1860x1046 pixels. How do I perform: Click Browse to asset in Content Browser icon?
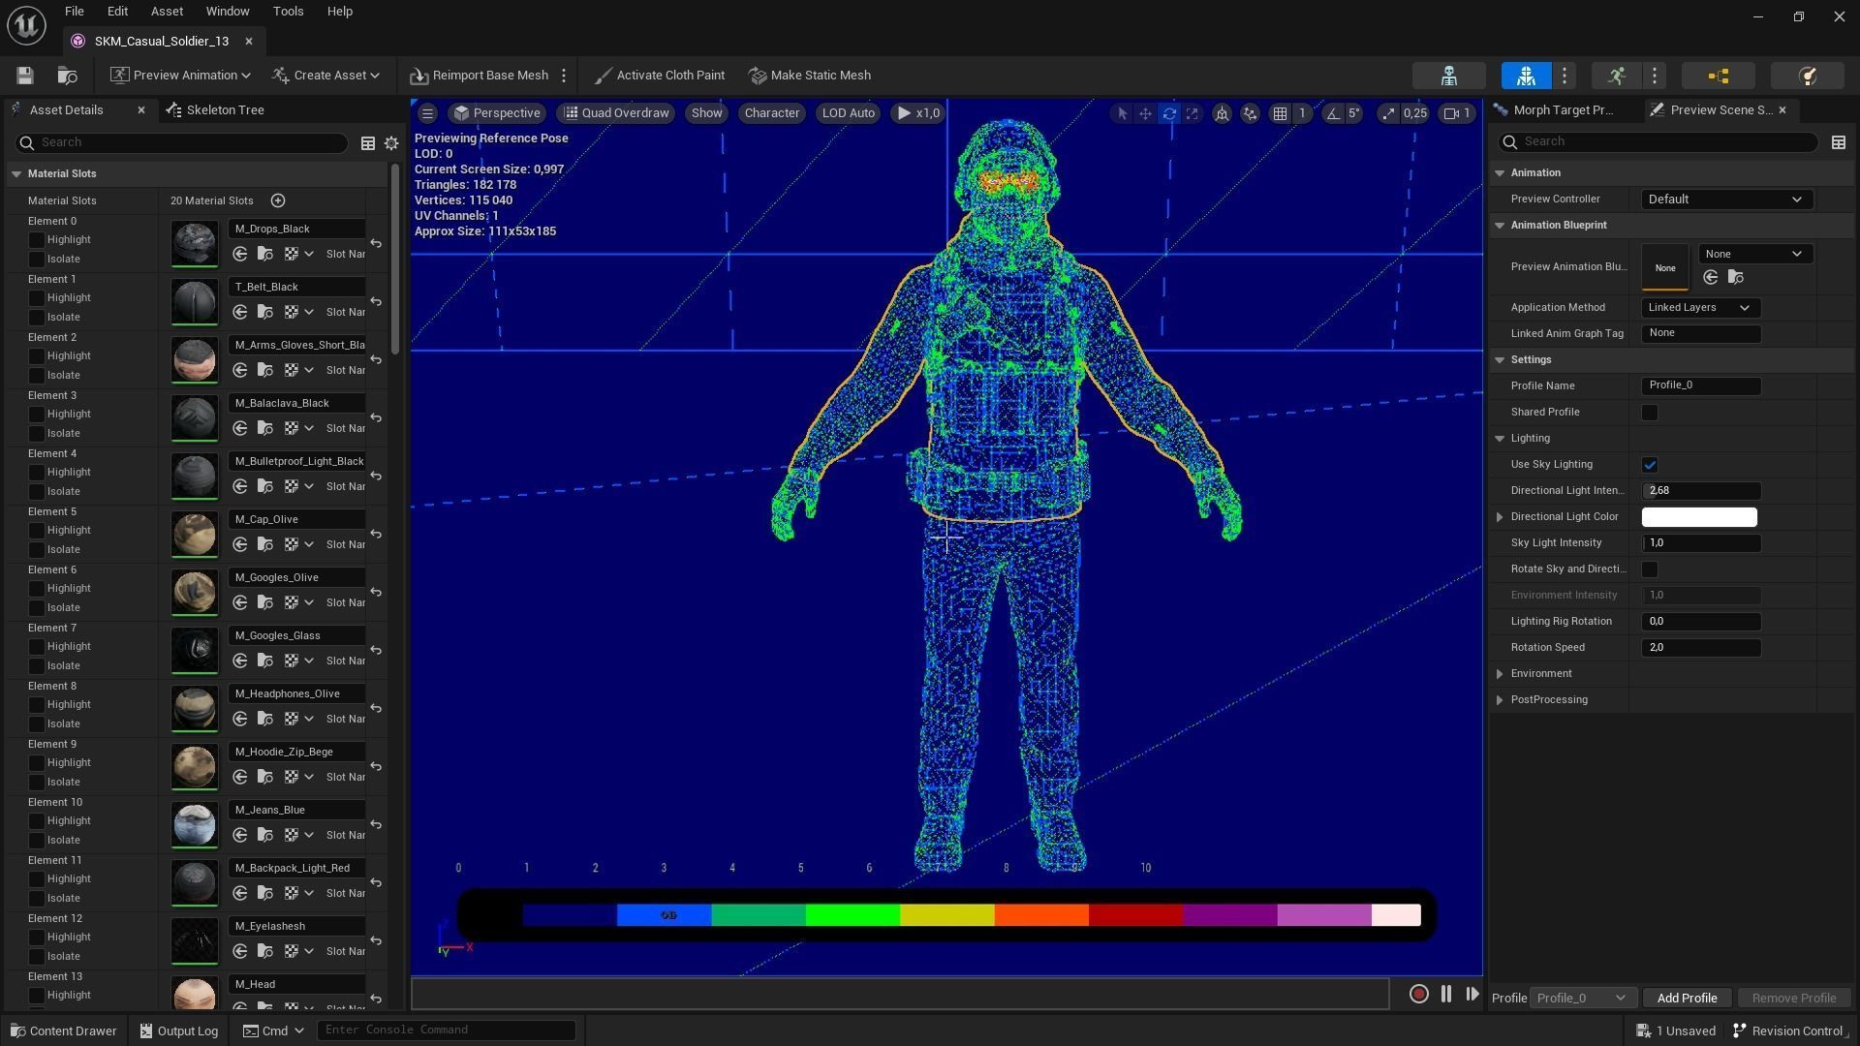(67, 76)
